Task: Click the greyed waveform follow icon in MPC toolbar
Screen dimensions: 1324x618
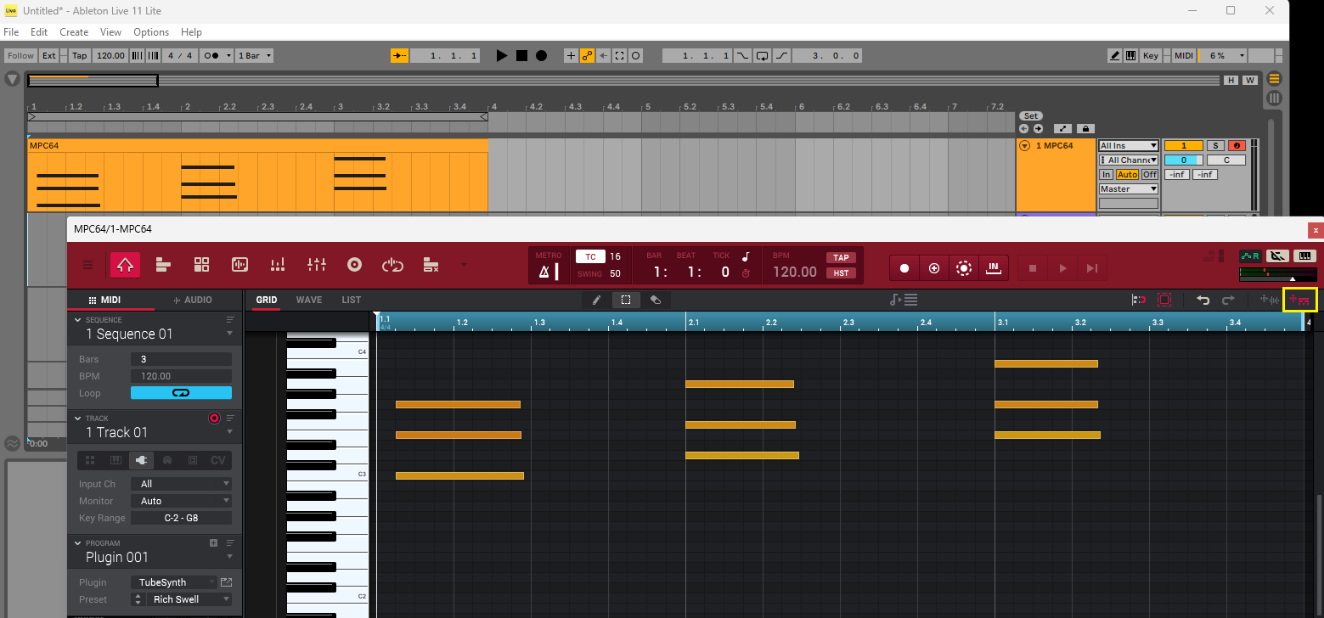Action: 1270,300
